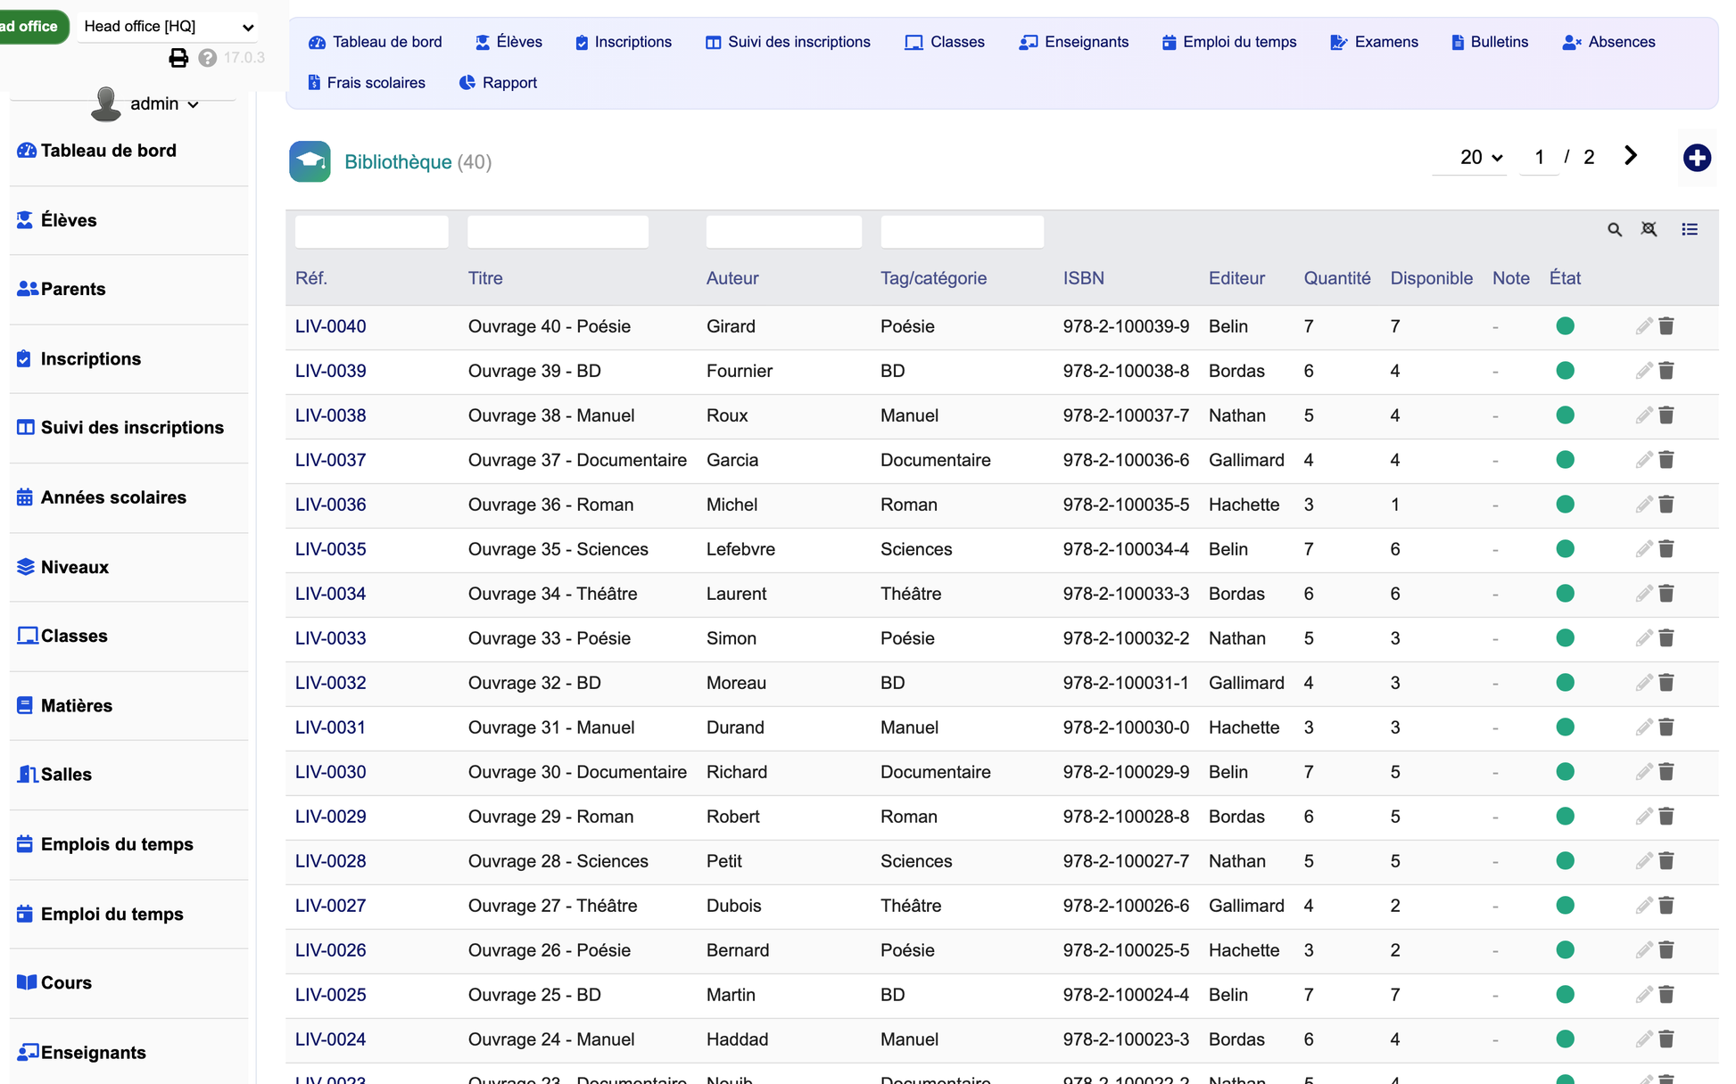1736x1084 pixels.
Task: Sort by ISBN column header
Action: click(x=1083, y=278)
